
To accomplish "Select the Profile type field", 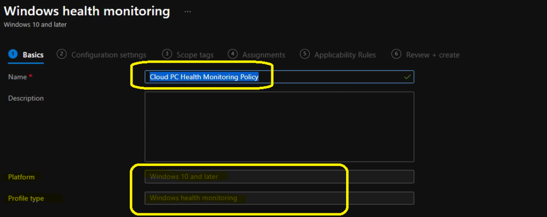I will (x=279, y=198).
